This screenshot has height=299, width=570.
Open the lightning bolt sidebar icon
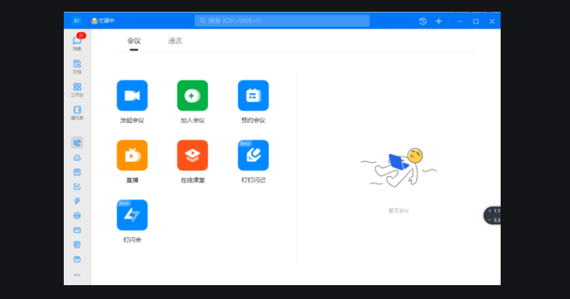tap(77, 201)
